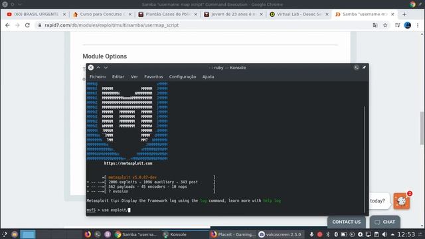Click the rapid7.com address bar
The height and width of the screenshot is (239, 425).
203,25
